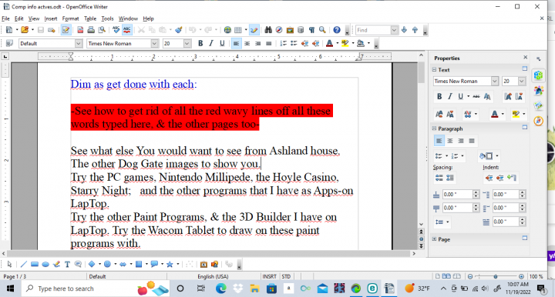This screenshot has height=297, width=555.
Task: Click the Find & Replace binoculars icon
Action: tap(268, 30)
